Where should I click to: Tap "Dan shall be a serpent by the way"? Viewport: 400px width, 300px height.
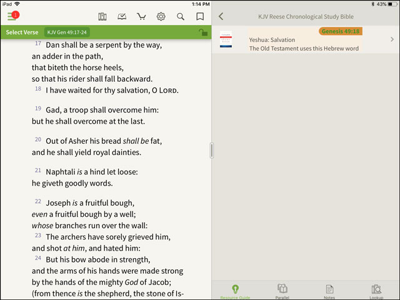pos(104,45)
